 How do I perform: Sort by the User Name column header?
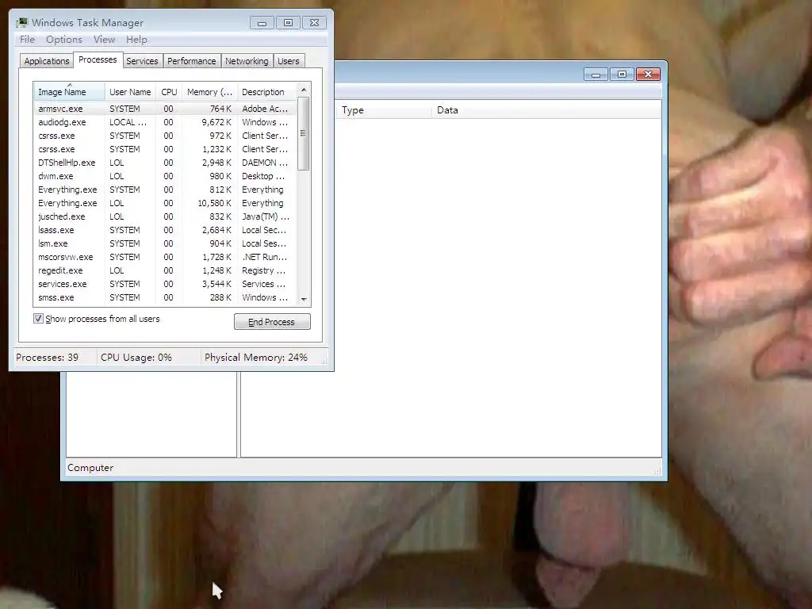pyautogui.click(x=130, y=92)
